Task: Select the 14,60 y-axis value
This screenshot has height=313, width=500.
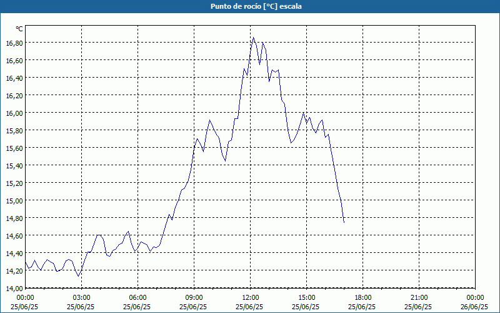Action: click(14, 236)
